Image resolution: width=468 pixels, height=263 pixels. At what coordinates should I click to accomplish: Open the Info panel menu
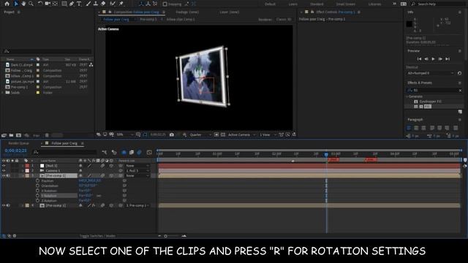point(460,12)
